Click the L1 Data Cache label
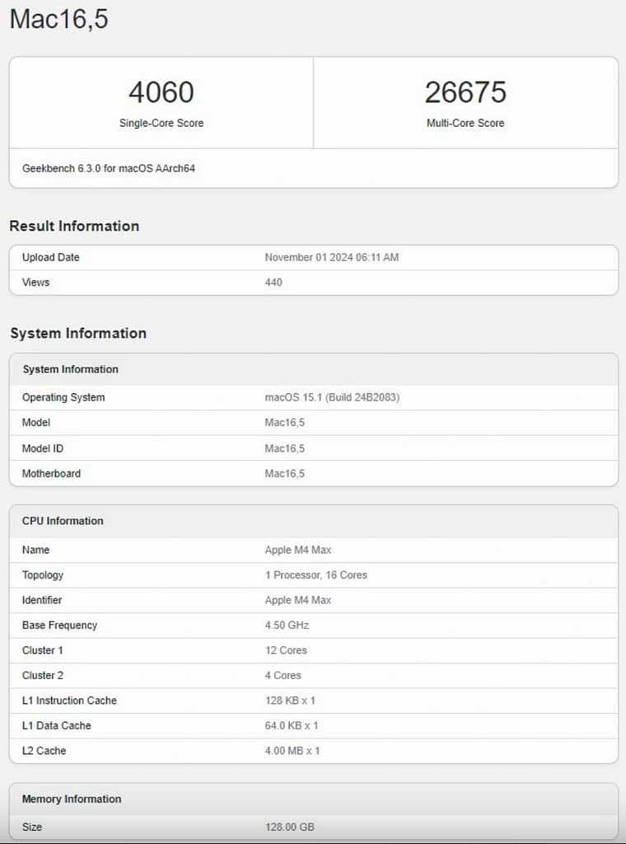Image resolution: width=626 pixels, height=844 pixels. [57, 725]
